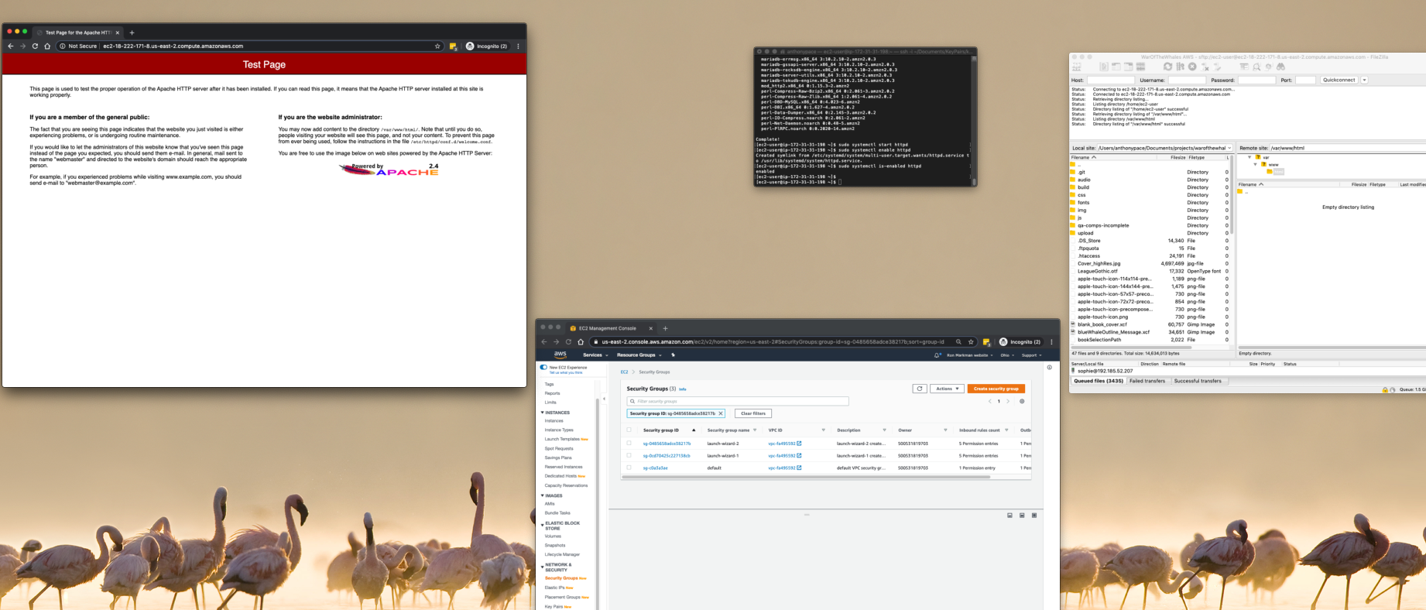Bookmark the Apache Test Page with star icon

(437, 46)
